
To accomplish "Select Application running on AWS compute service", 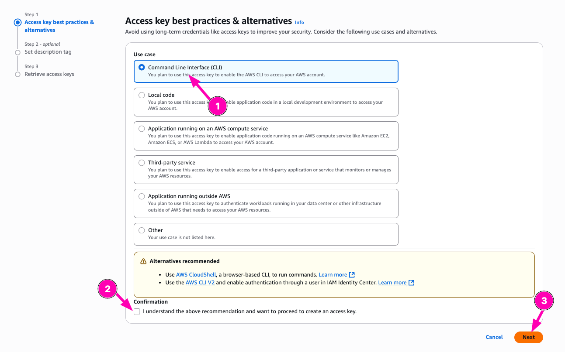I will [142, 129].
